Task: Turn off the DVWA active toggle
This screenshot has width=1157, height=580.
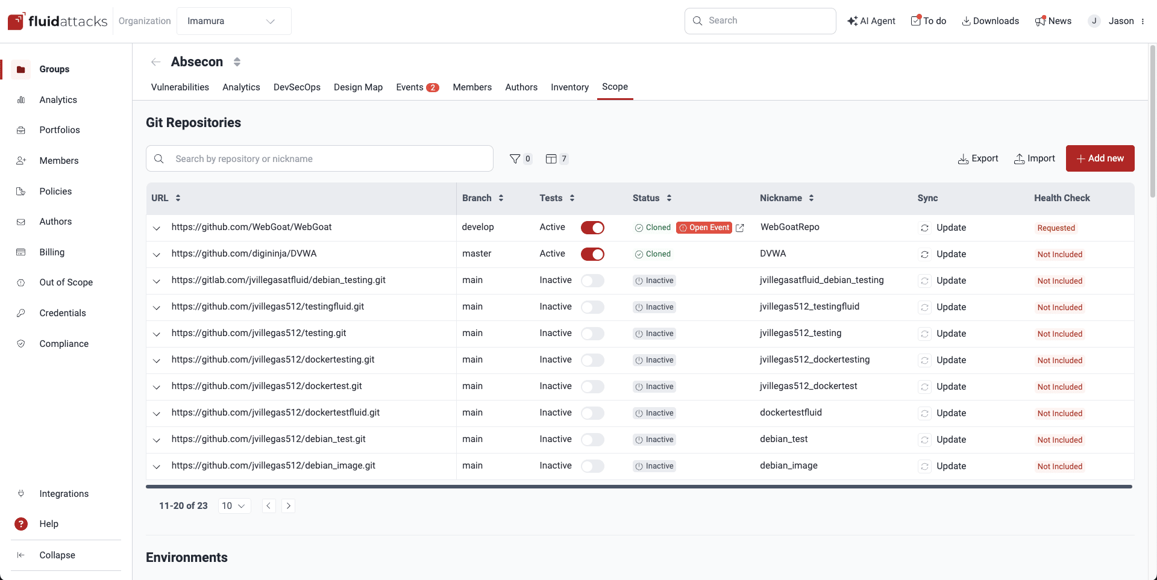Action: pyautogui.click(x=592, y=254)
